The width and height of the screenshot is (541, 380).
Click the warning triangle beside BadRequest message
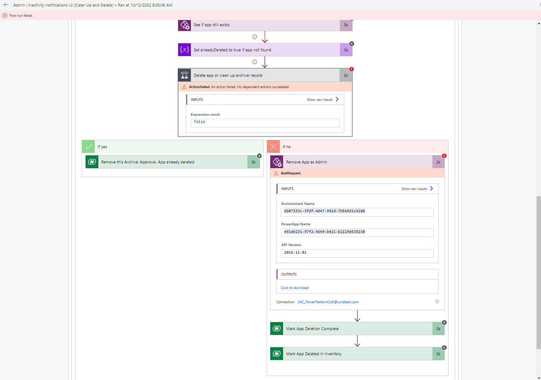pyautogui.click(x=276, y=173)
